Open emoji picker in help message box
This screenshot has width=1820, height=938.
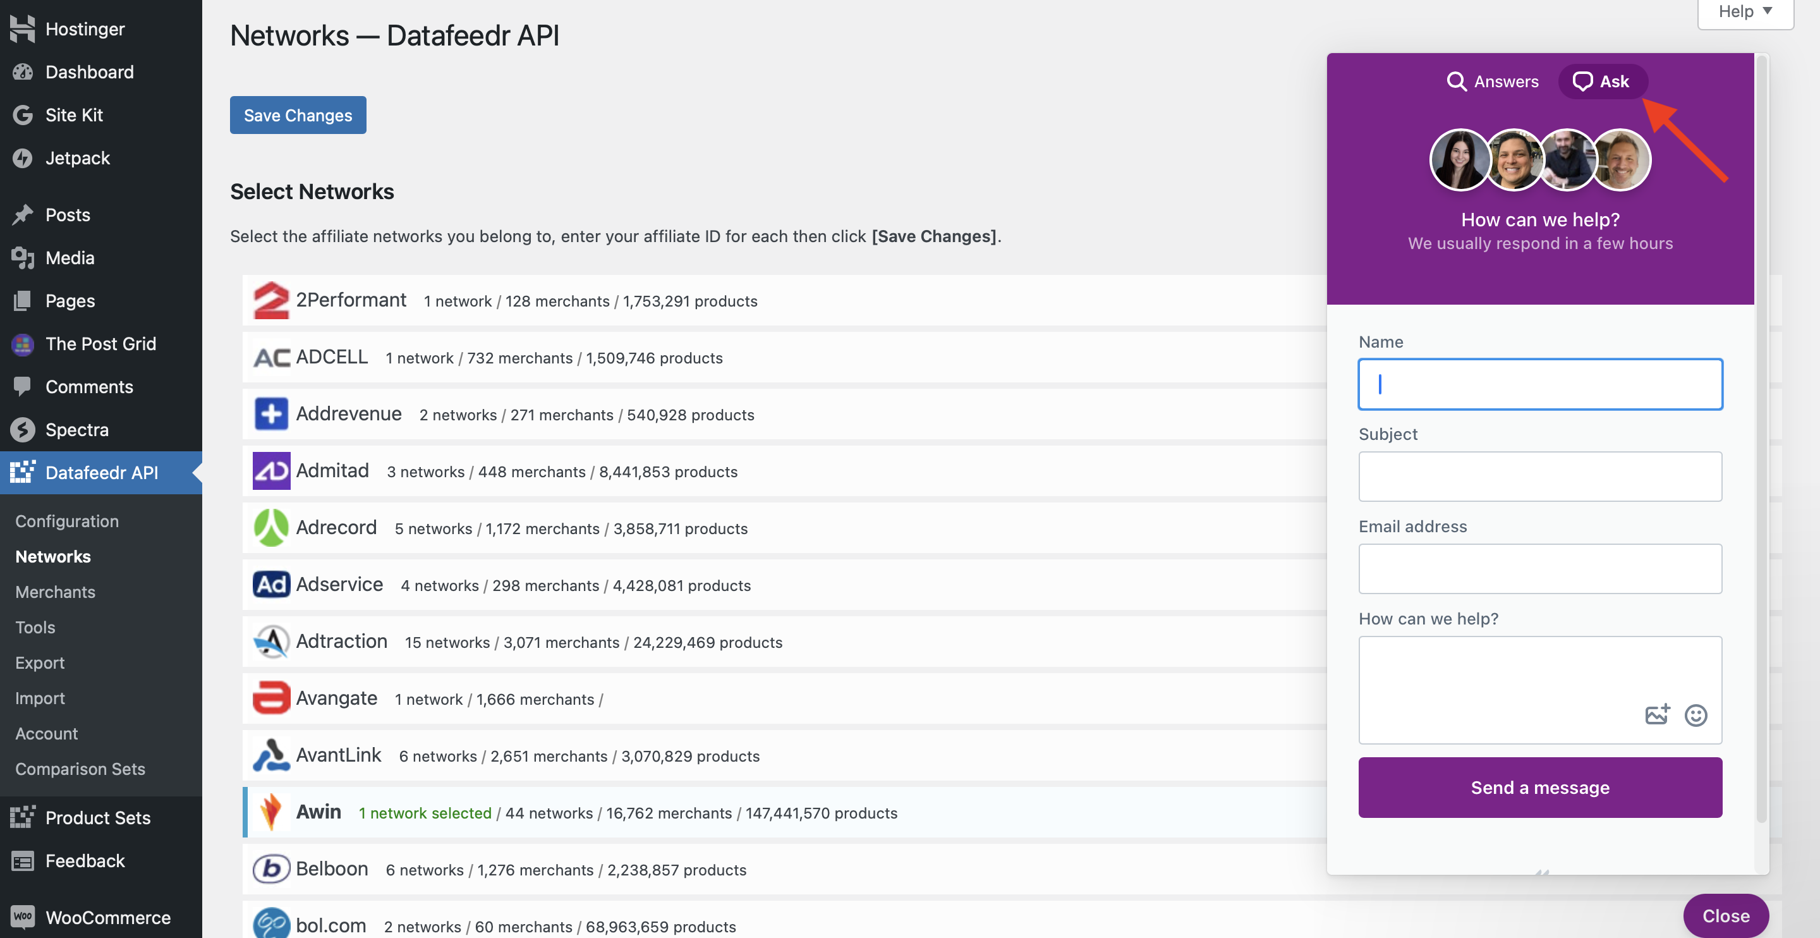click(x=1696, y=716)
